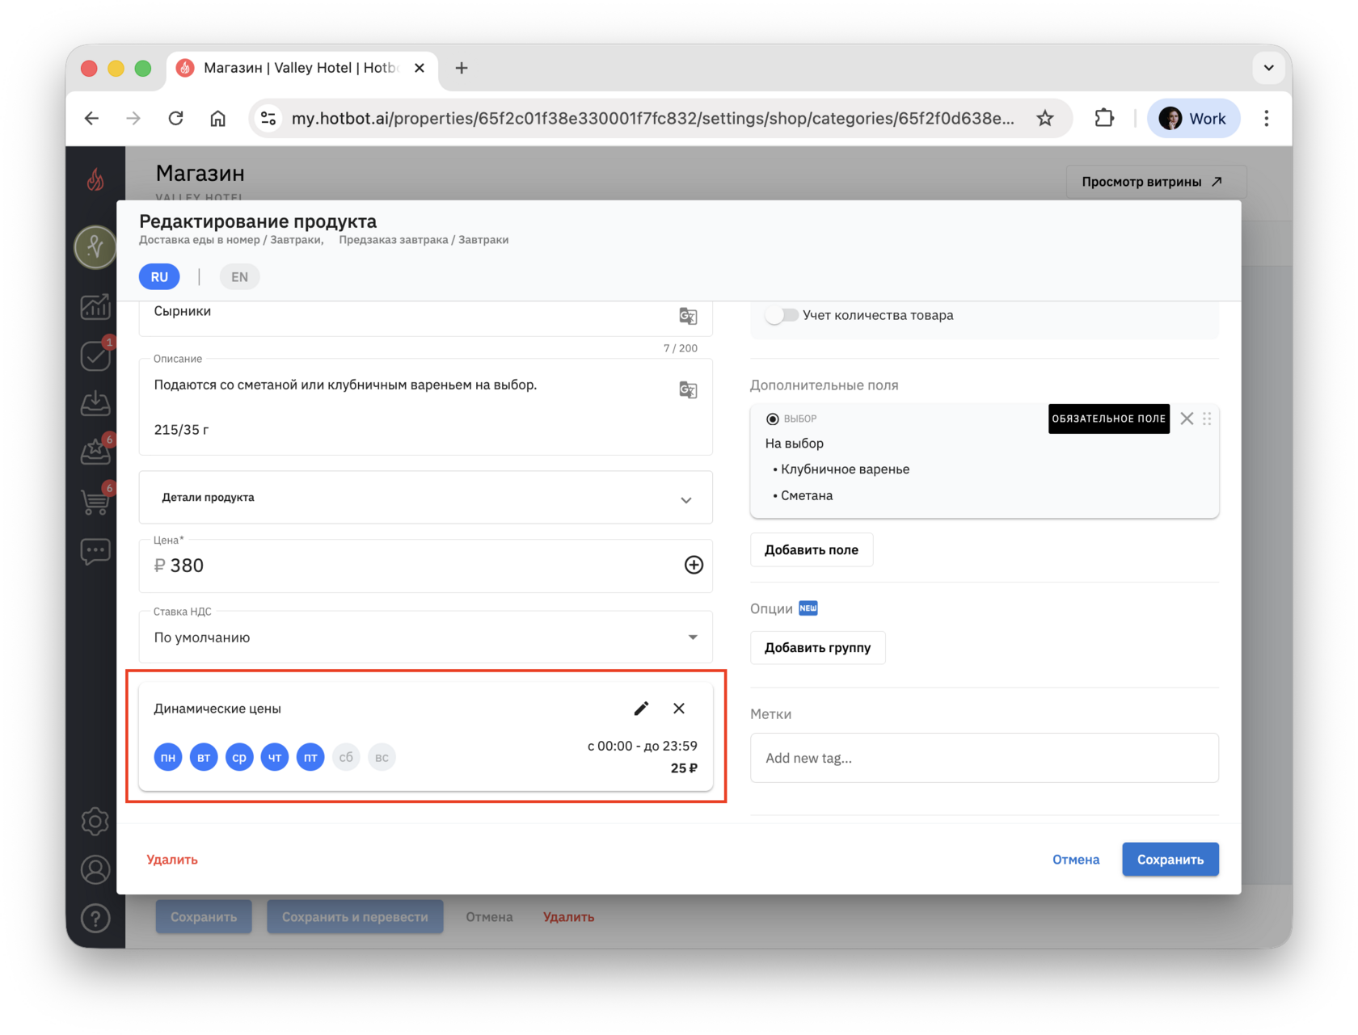Click ОБЯЗАТЕЛЬНОЕ ПОЛЕ badge

[x=1109, y=419]
